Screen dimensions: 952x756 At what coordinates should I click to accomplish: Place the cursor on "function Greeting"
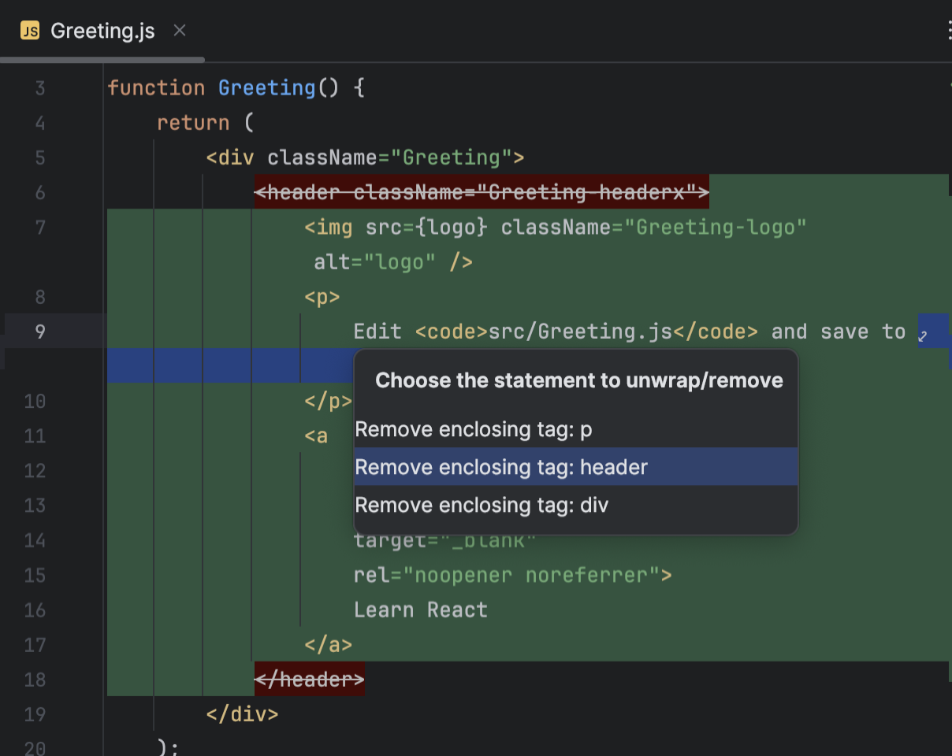coord(213,87)
